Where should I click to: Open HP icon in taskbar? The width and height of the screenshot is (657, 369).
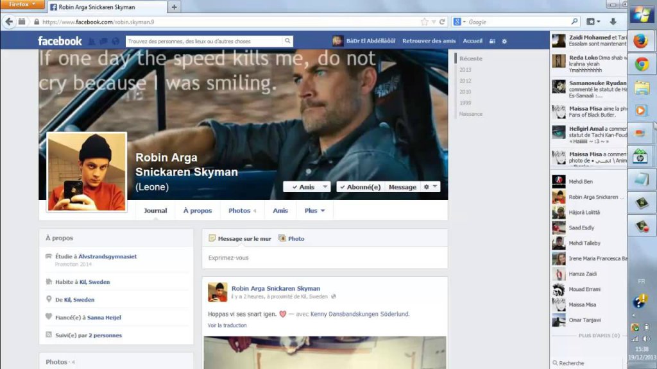(641, 157)
